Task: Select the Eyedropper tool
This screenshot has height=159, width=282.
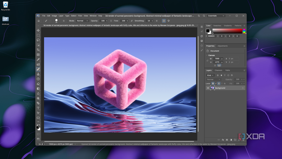Action: point(38,60)
